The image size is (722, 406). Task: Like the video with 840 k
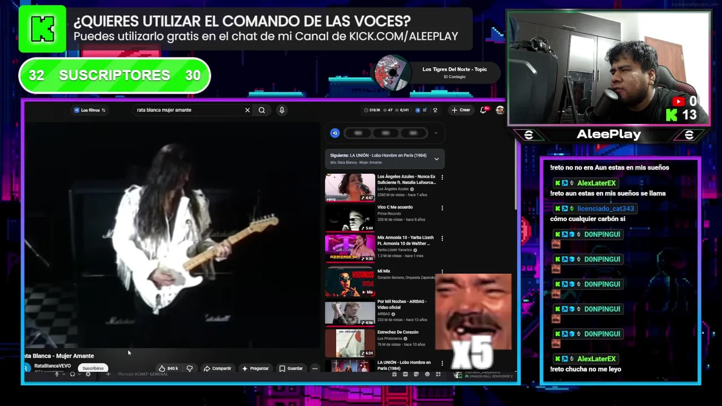click(x=169, y=368)
